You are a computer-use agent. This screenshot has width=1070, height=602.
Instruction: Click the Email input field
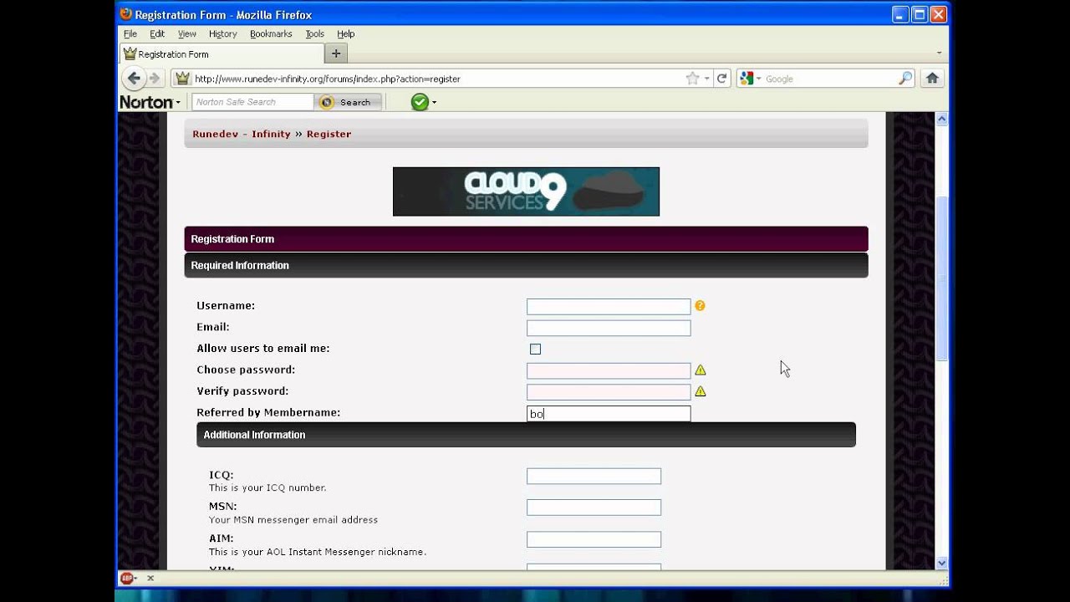609,328
